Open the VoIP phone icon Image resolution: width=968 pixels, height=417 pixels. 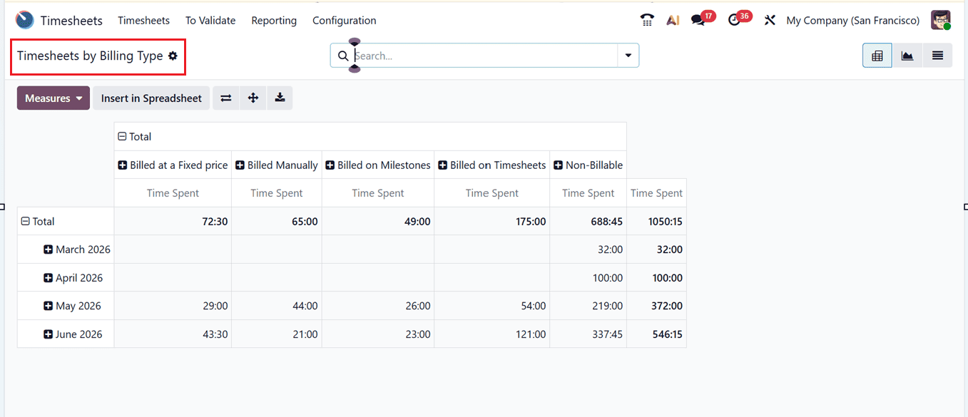click(647, 20)
